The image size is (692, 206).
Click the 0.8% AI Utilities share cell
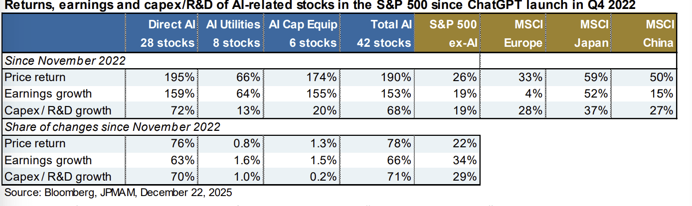point(248,143)
